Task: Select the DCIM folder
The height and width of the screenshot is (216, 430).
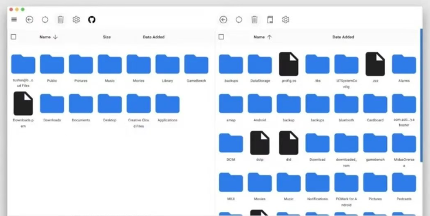Action: pos(231,147)
